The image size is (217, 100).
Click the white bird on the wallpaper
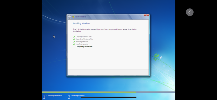click(161, 58)
